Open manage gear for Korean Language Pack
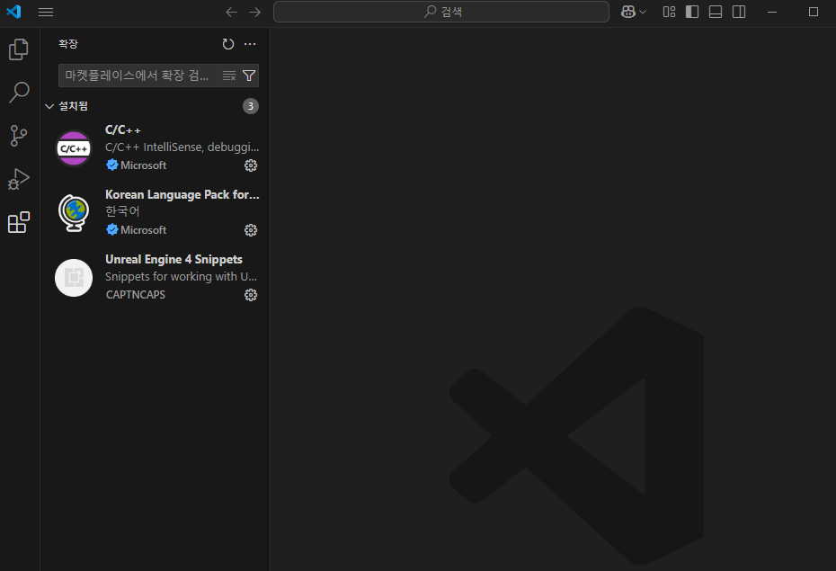 [x=251, y=230]
